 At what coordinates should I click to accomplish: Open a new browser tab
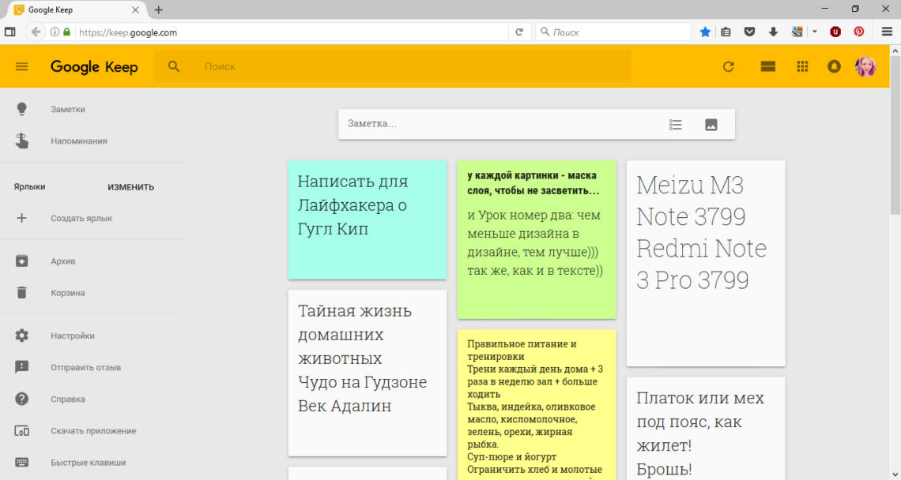click(x=159, y=10)
